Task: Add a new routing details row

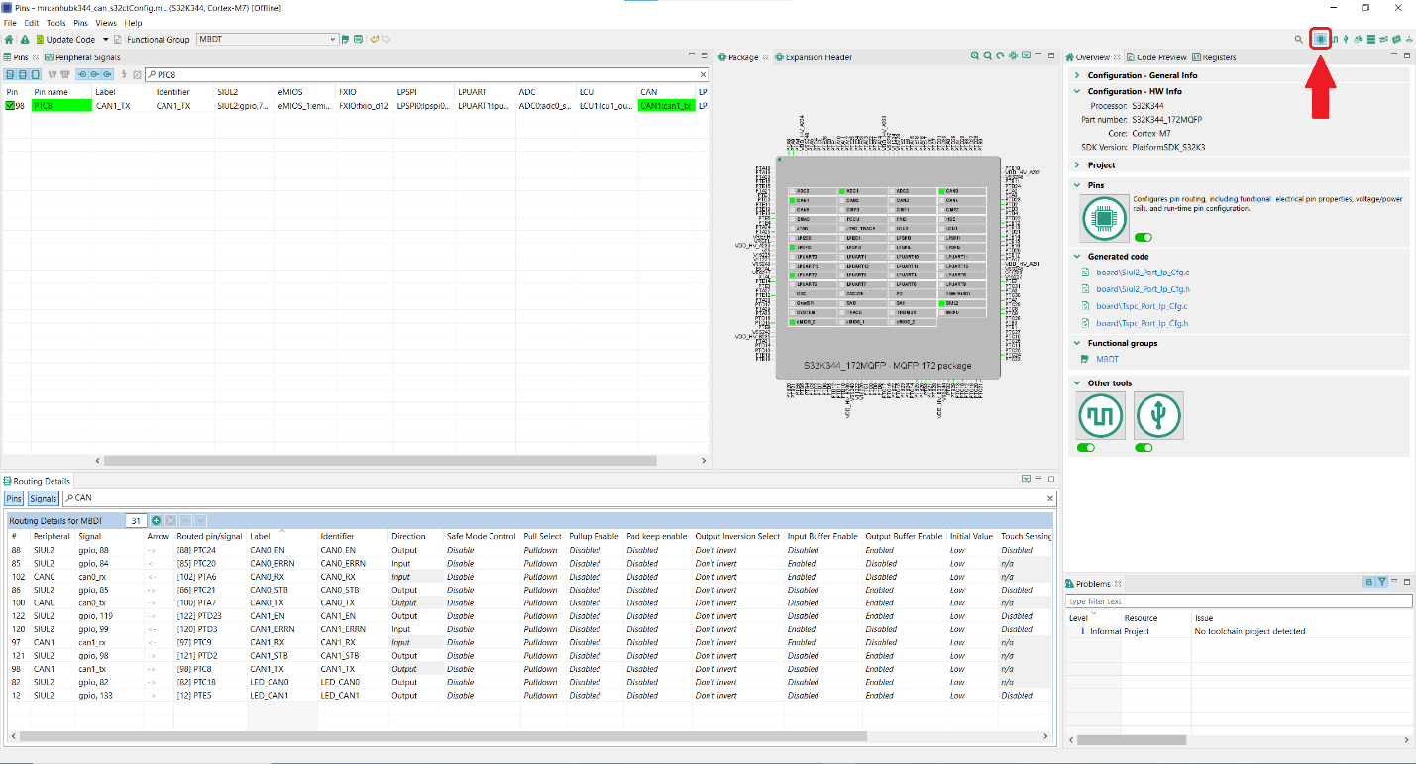Action: [x=157, y=520]
